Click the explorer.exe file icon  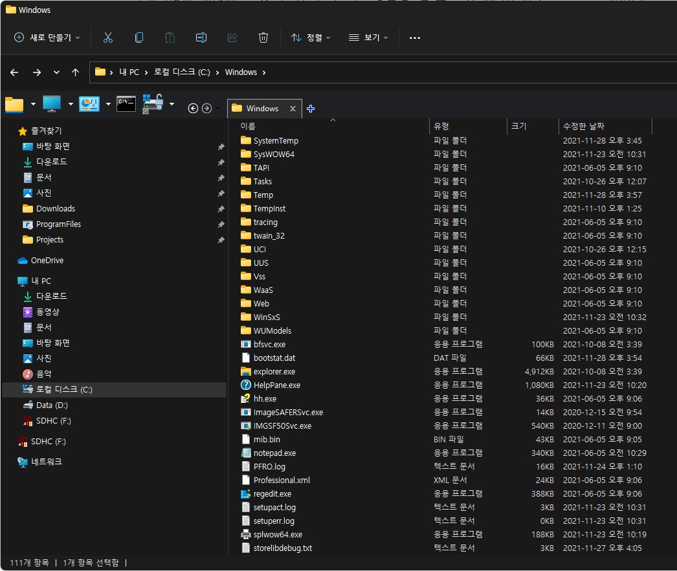click(246, 371)
